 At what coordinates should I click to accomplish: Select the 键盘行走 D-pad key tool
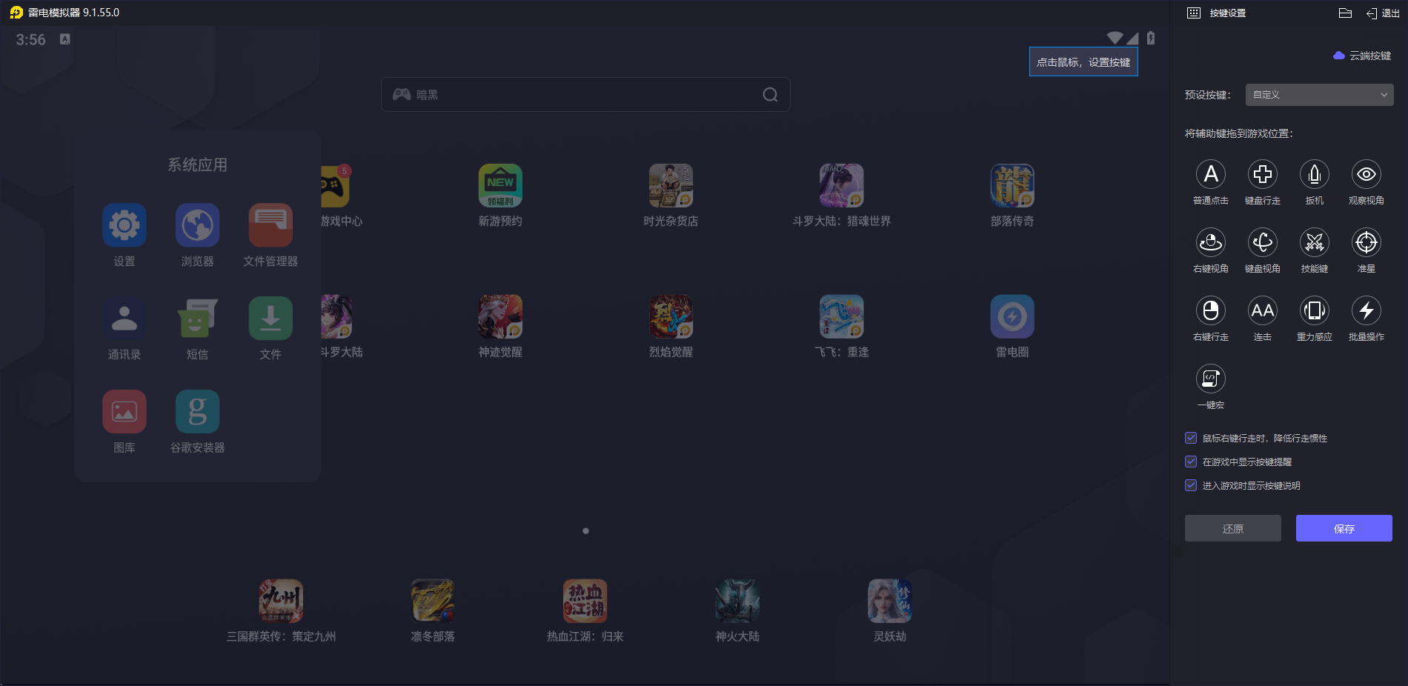click(1263, 175)
